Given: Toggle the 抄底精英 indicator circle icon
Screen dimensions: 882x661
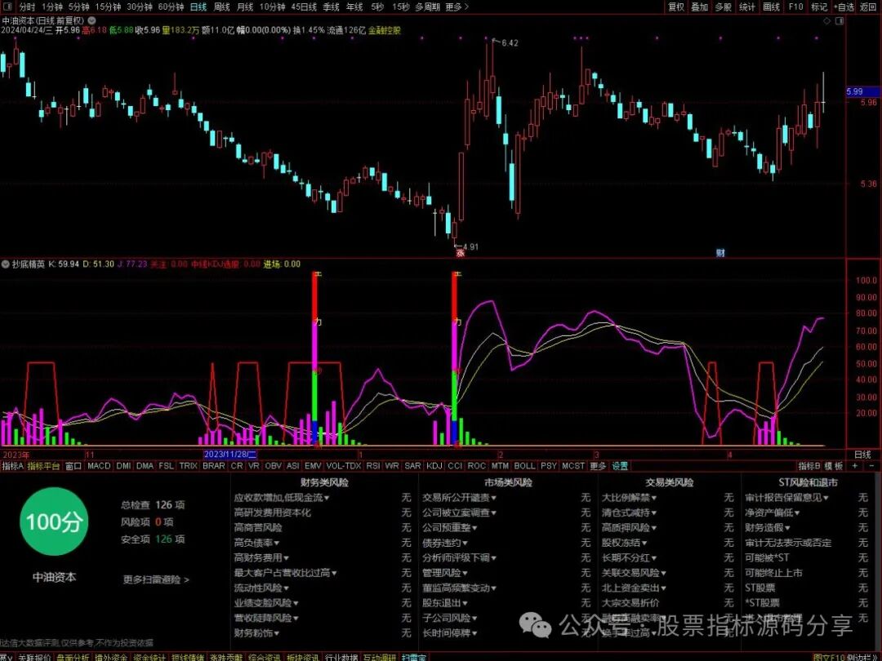Looking at the screenshot, I should 6,264.
